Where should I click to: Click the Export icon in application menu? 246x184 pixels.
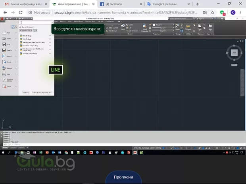[4, 62]
